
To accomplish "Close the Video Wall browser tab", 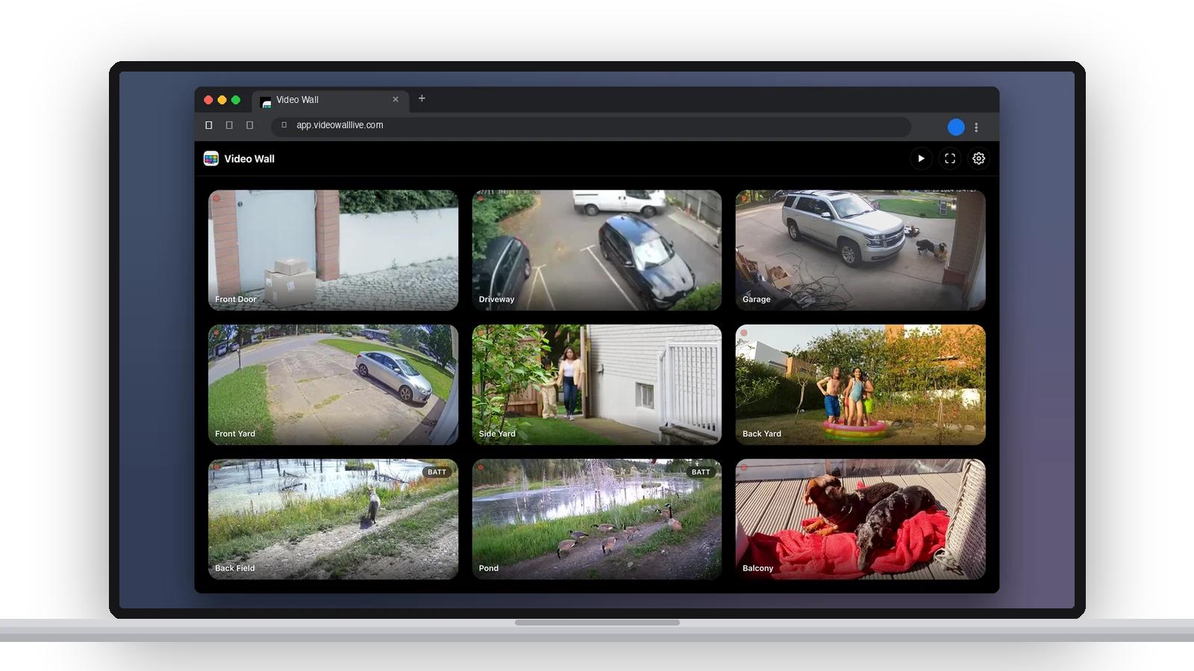I will (x=396, y=99).
